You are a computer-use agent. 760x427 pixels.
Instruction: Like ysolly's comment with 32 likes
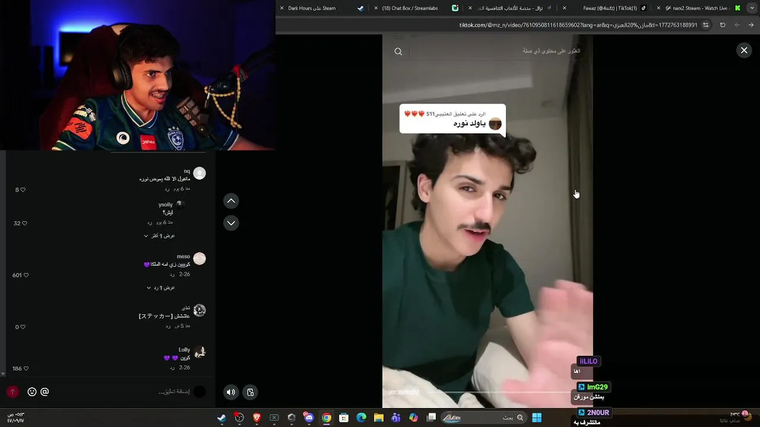coord(24,224)
